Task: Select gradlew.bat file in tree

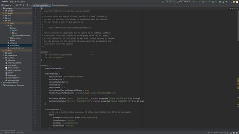Action: (x=11, y=75)
